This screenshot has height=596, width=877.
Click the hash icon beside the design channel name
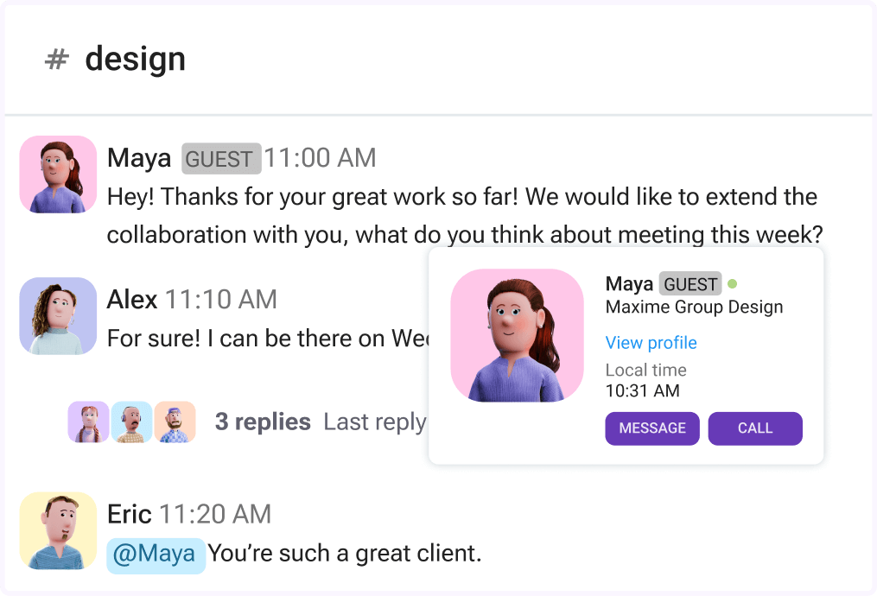[55, 59]
